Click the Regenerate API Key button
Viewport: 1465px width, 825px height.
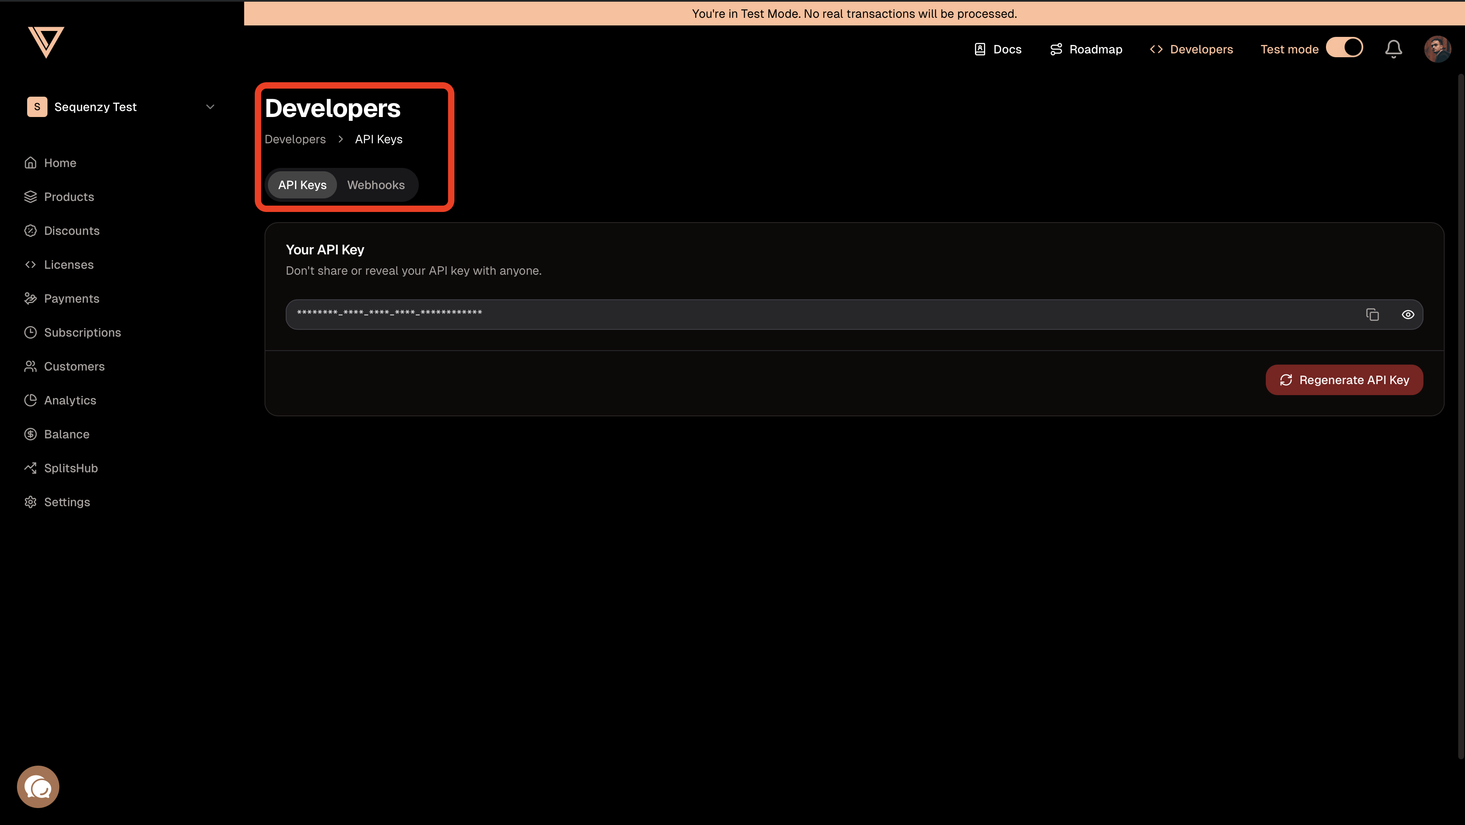tap(1345, 379)
